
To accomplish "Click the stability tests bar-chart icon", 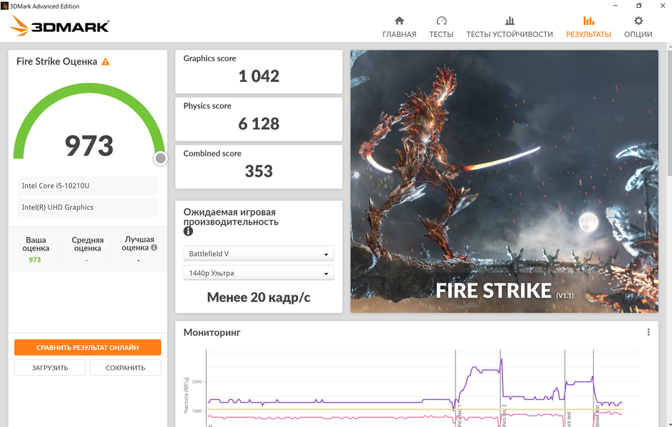I will click(510, 21).
